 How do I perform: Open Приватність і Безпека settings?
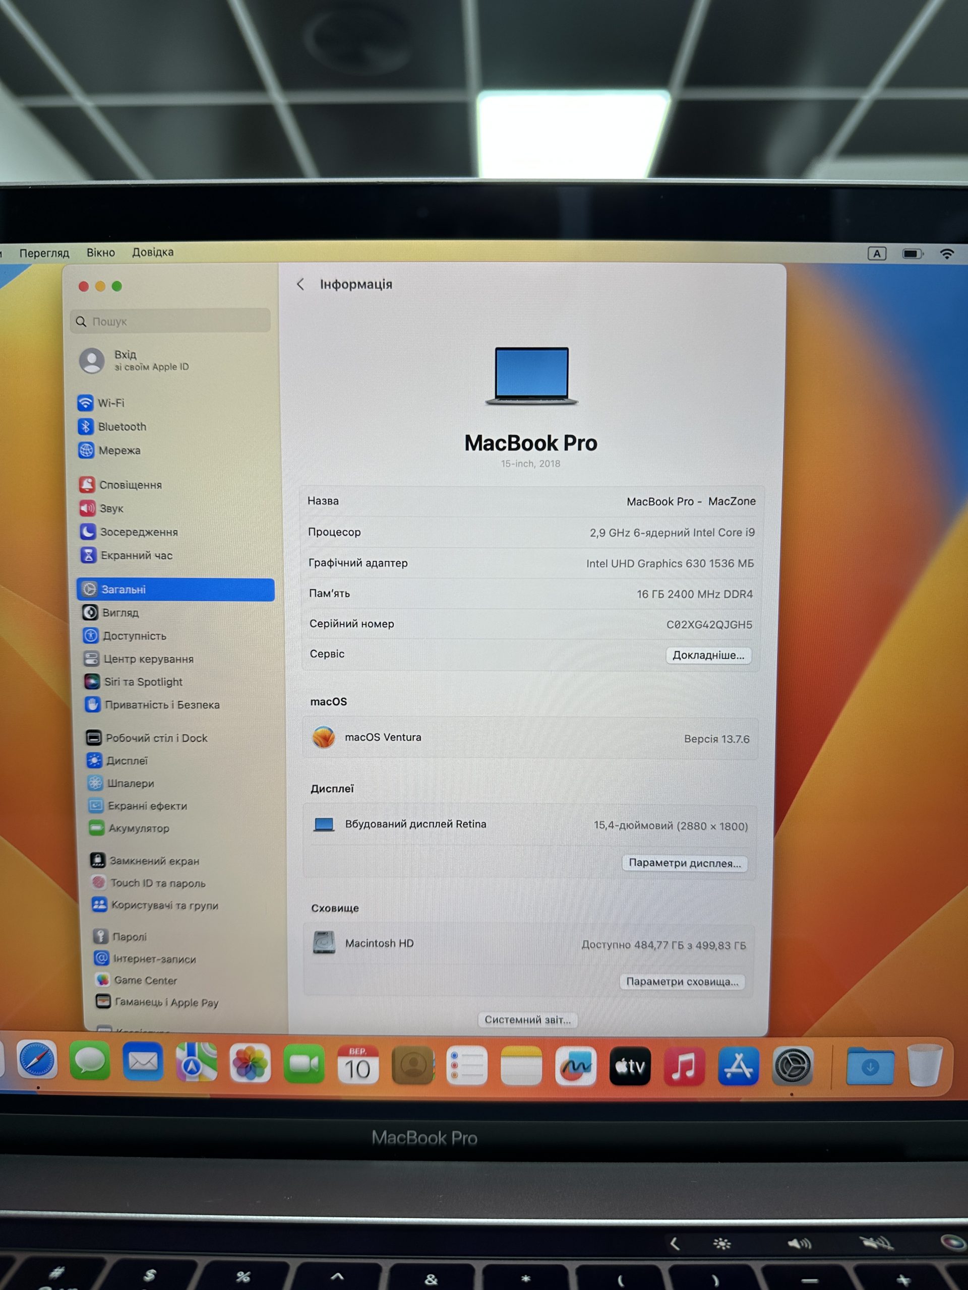pyautogui.click(x=153, y=704)
